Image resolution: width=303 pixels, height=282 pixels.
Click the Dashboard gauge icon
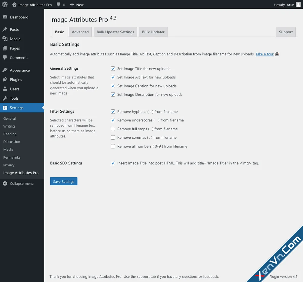[5, 17]
